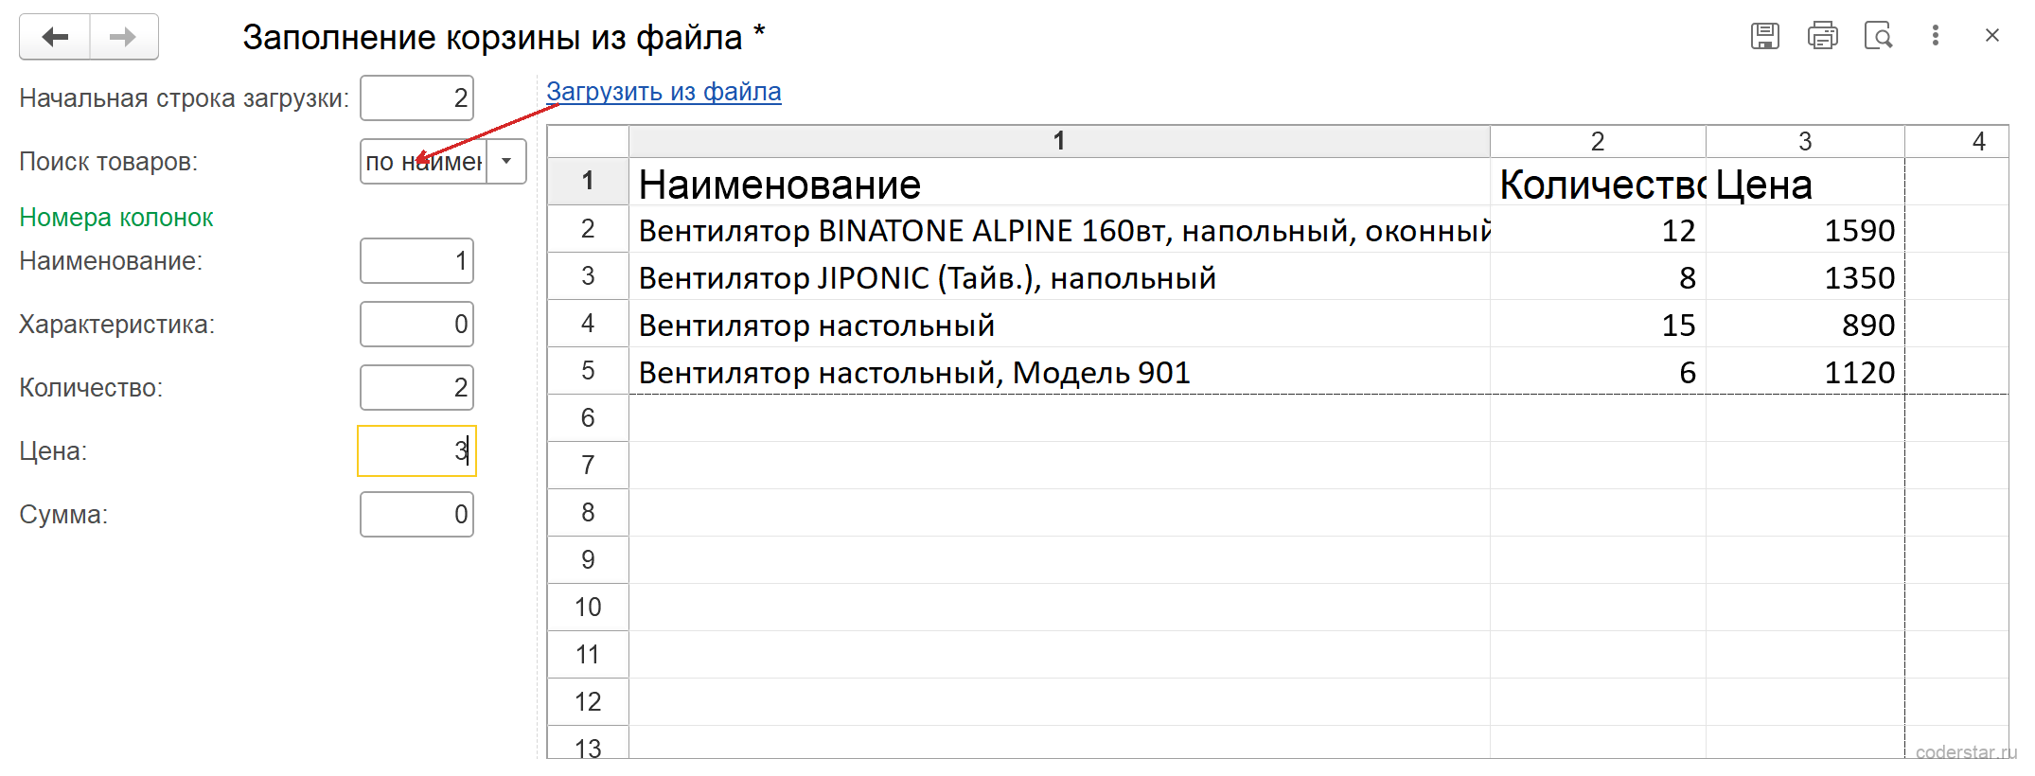Expand the Поиск товаров dropdown arrow

[506, 161]
